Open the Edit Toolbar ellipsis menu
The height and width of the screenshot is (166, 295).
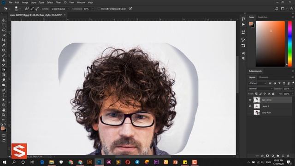[x=4, y=120]
